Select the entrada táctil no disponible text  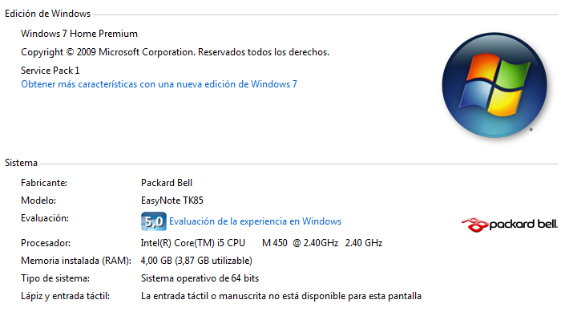pyautogui.click(x=281, y=296)
